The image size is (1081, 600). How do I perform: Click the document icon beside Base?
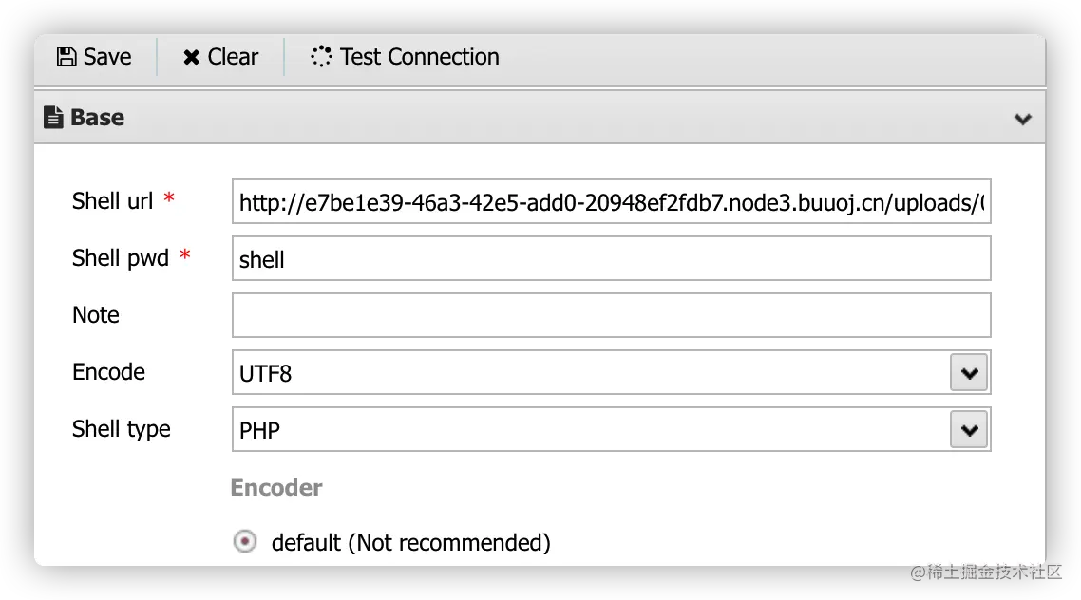(x=53, y=118)
